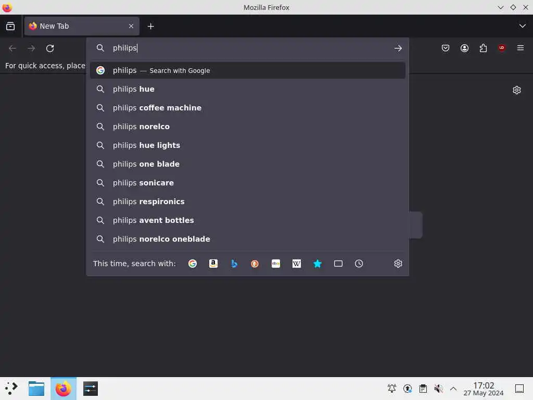The height and width of the screenshot is (400, 533).
Task: Search this time with eBay icon
Action: [x=276, y=264]
